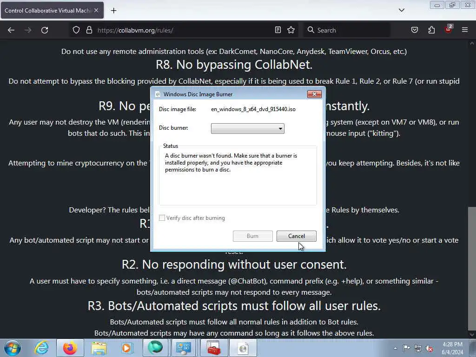Select the Control Collaborative Virtual Machine tab
This screenshot has width=476, height=357.
(52, 10)
